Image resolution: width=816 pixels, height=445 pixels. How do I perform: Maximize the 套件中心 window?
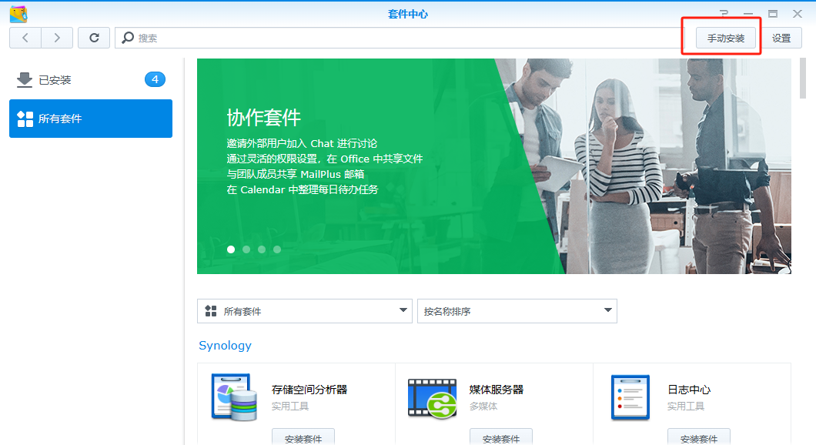tap(773, 14)
